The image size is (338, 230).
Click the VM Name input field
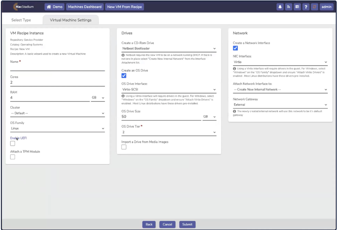57,68
